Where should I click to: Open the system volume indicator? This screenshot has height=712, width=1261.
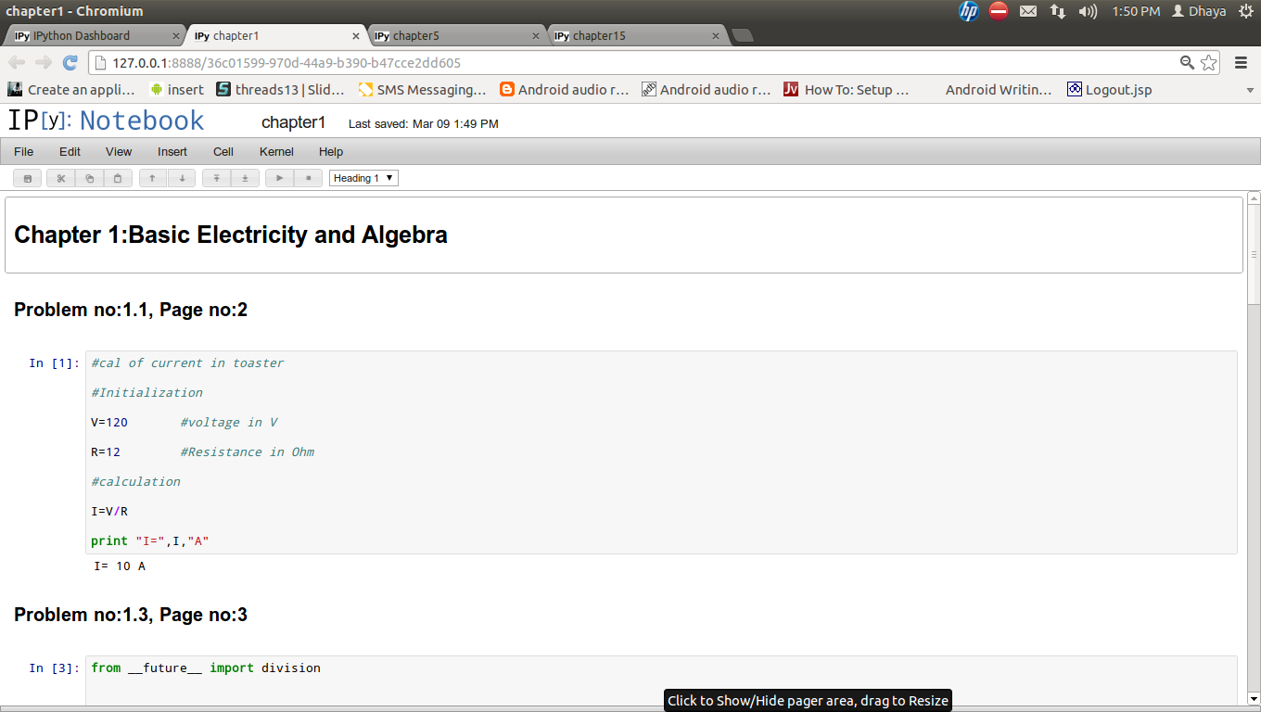tap(1088, 11)
